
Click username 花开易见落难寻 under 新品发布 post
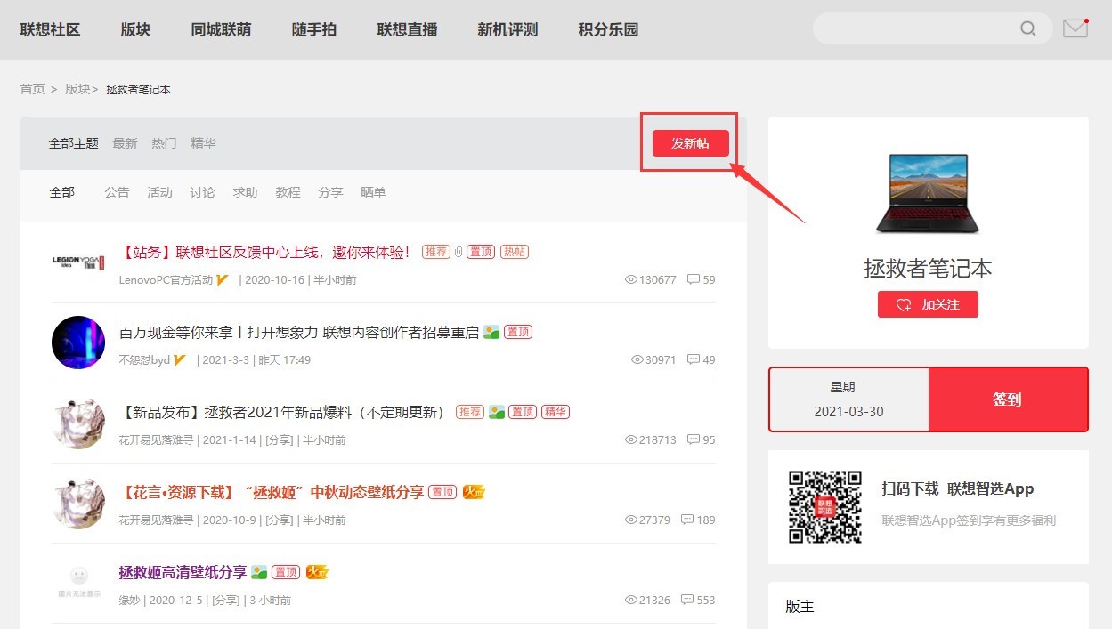(157, 439)
